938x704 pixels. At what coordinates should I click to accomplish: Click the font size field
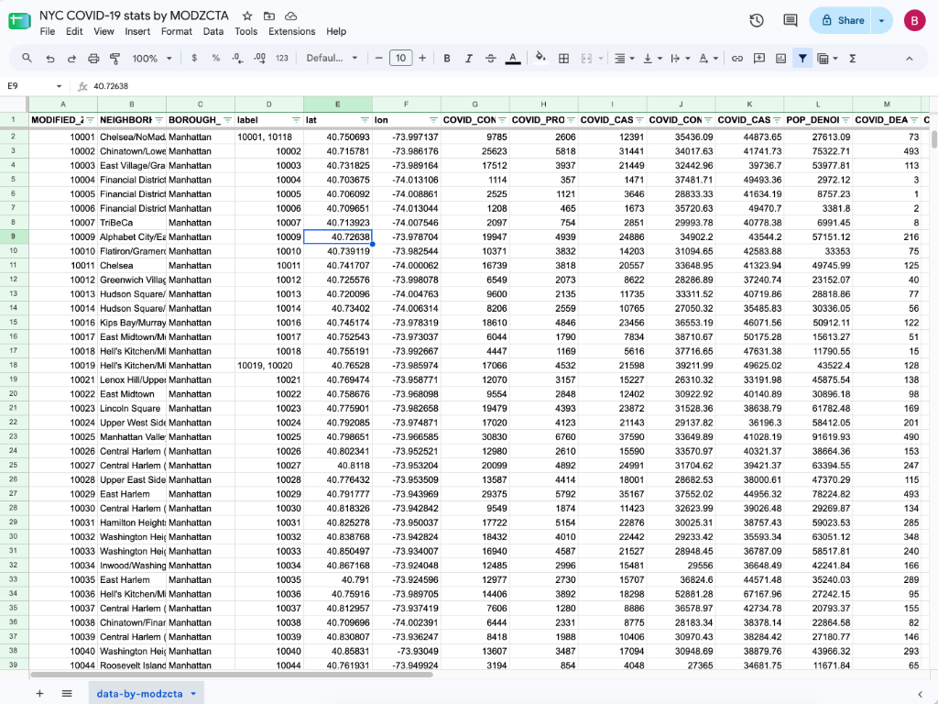tap(401, 58)
